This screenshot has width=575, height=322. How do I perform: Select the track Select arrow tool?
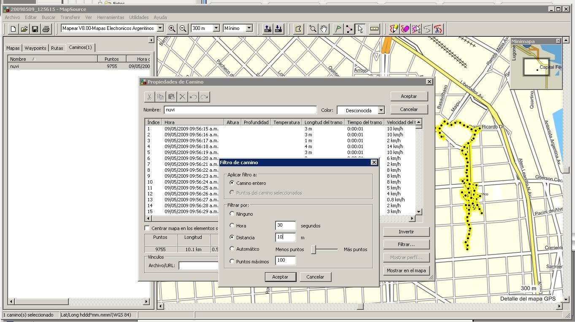[x=416, y=29]
